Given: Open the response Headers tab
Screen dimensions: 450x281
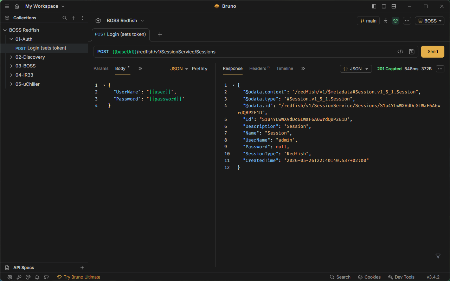Looking at the screenshot, I should pos(259,68).
